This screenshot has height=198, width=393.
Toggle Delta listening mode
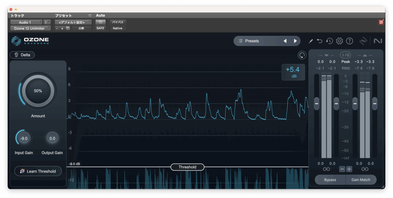point(22,55)
